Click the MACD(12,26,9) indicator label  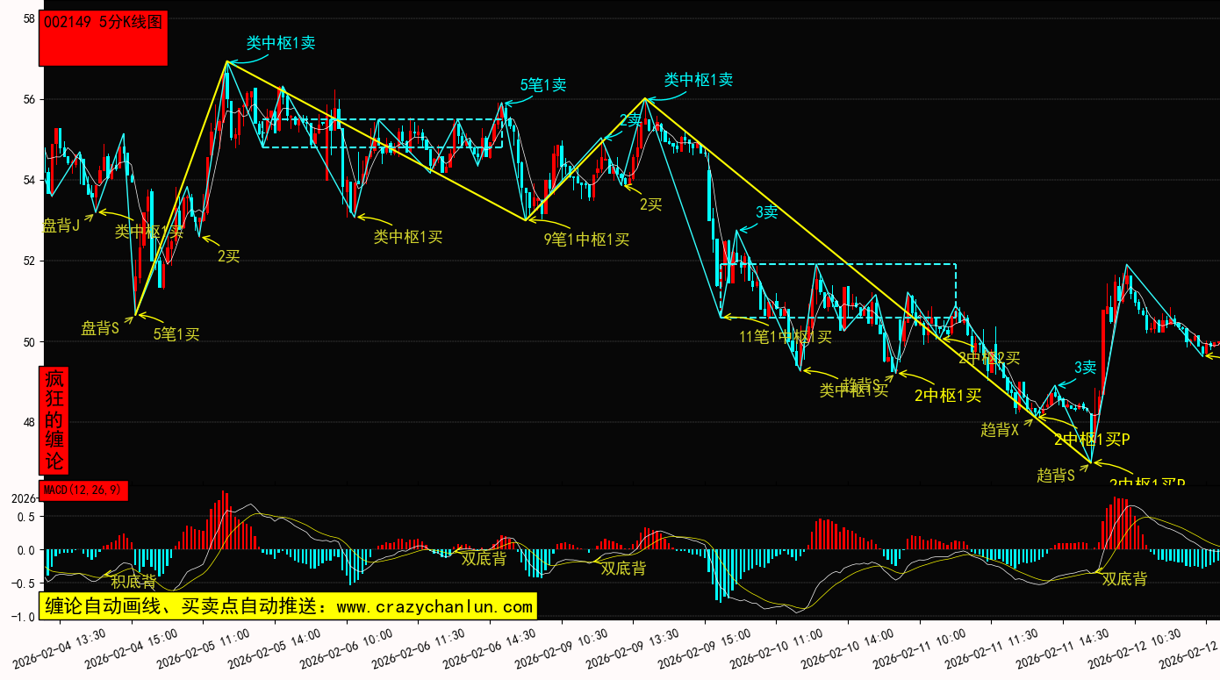(x=83, y=490)
